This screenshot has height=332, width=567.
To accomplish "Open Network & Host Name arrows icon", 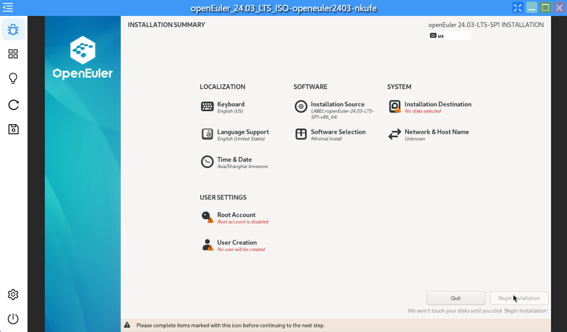I will (395, 134).
